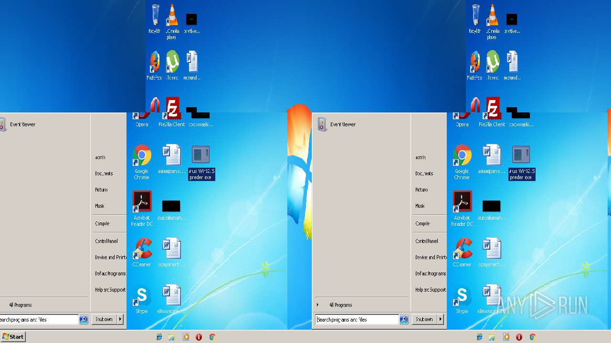Image resolution: width=611 pixels, height=343 pixels.
Task: Open Mozilla Firefox shortcut on left desktop copy
Action: [x=154, y=65]
